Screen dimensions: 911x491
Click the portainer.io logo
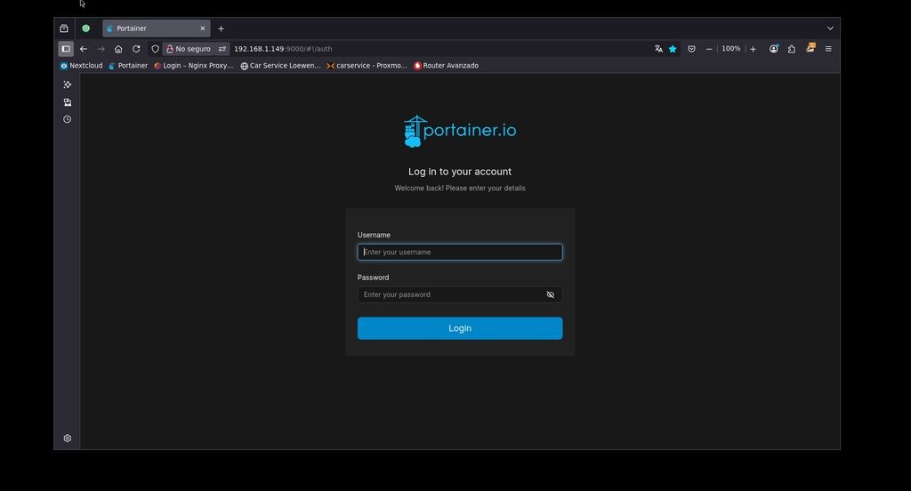point(460,131)
